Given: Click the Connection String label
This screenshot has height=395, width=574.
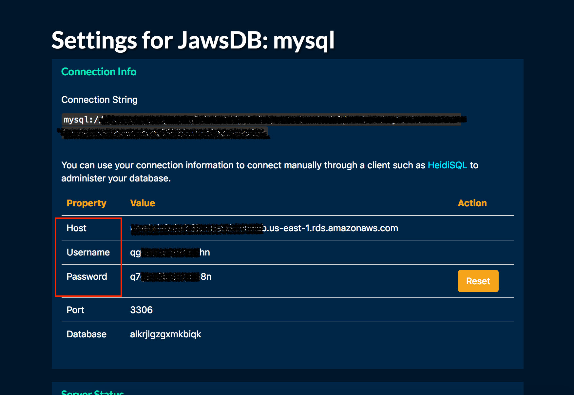Looking at the screenshot, I should tap(100, 100).
